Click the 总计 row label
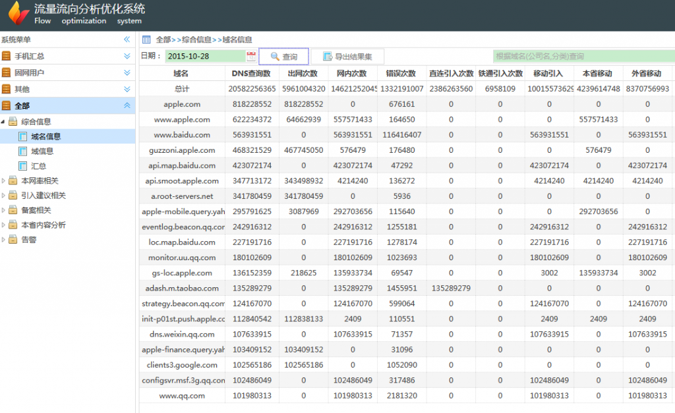Image resolution: width=675 pixels, height=413 pixels. click(x=182, y=89)
